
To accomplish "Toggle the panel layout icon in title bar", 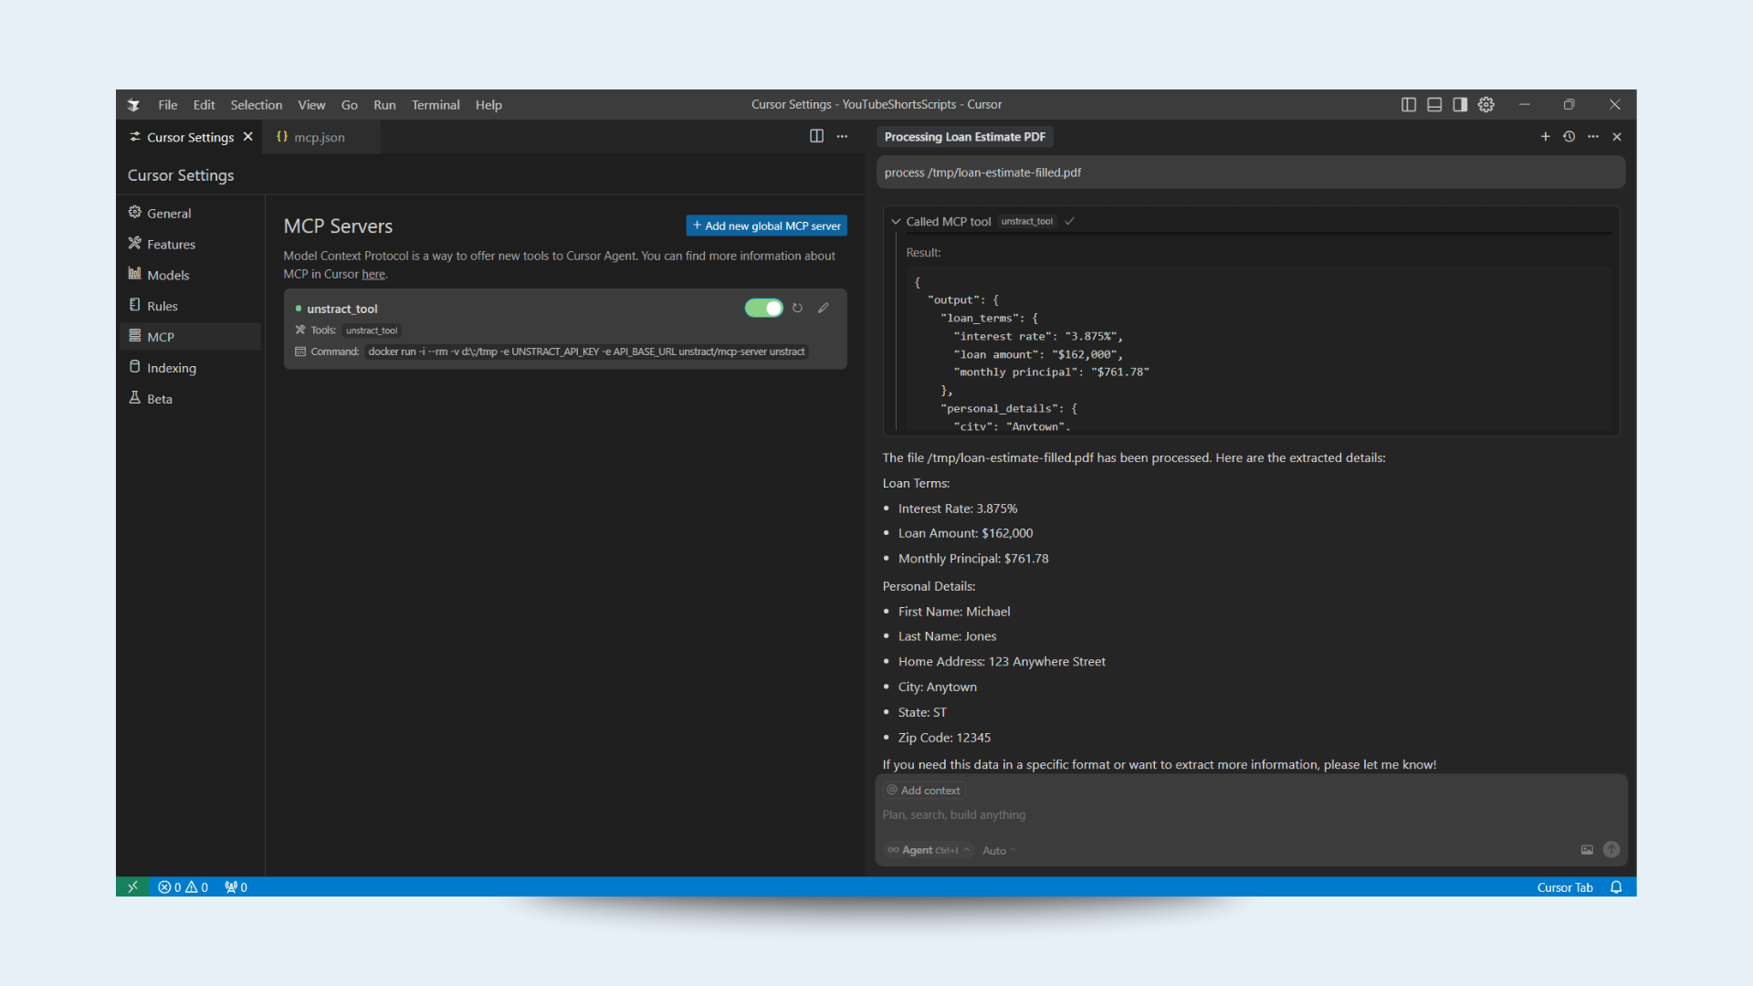I will point(1433,104).
